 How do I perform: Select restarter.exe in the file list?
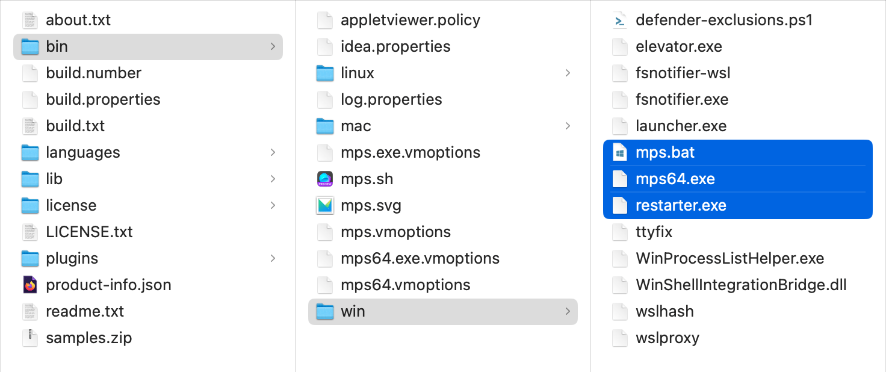click(681, 205)
